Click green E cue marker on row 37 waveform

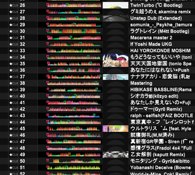pos(100,76)
